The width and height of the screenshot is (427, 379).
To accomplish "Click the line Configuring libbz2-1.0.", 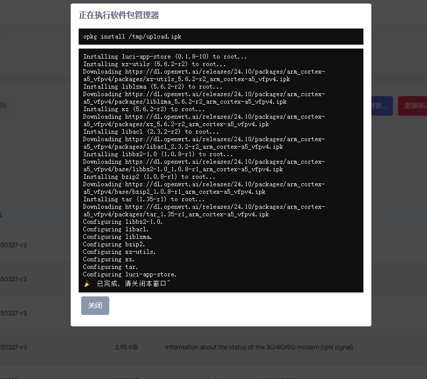I will coord(123,222).
